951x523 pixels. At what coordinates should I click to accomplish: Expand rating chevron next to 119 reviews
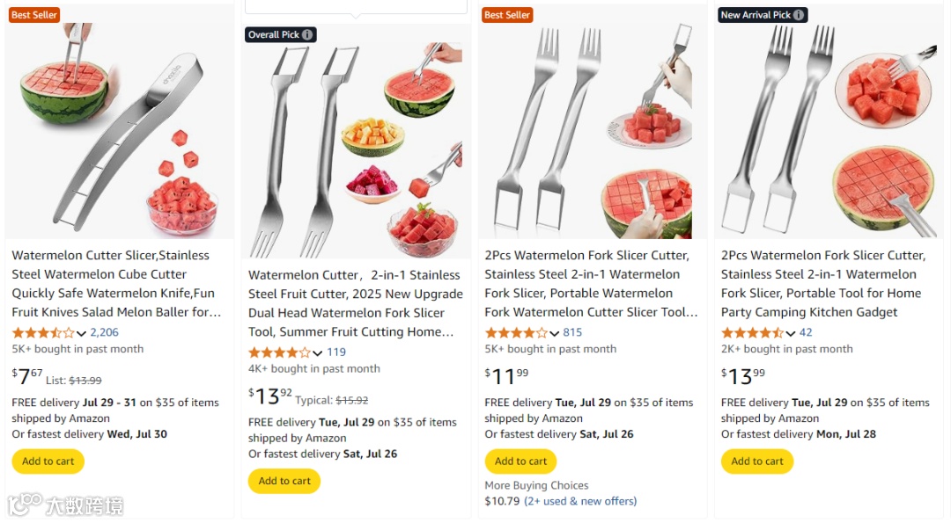318,352
